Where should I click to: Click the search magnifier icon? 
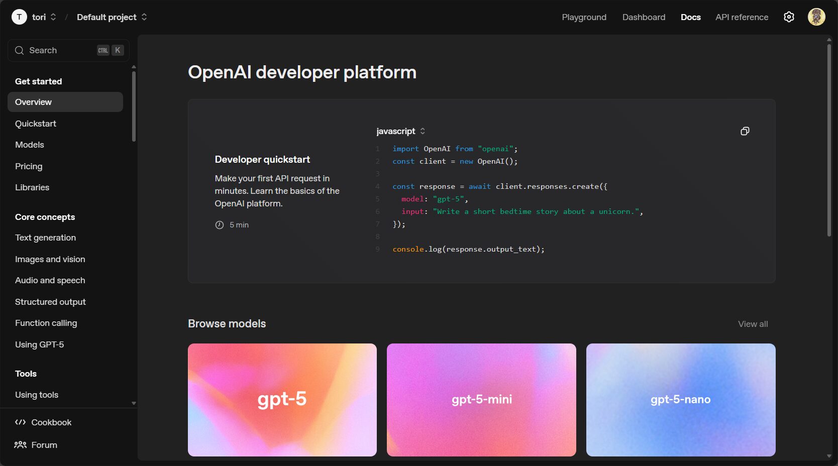tap(20, 50)
